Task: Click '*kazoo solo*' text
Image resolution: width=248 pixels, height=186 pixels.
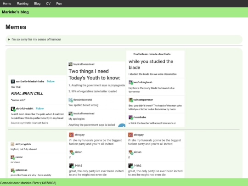Action: coord(18,100)
